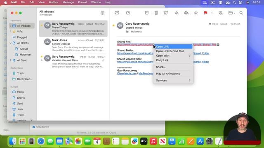This screenshot has width=264, height=148.
Task: Move the message to Junk
Action: pyautogui.click(x=166, y=13)
